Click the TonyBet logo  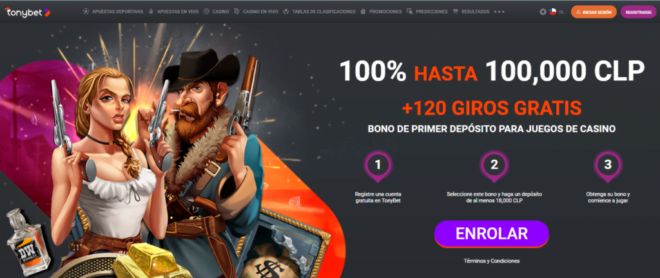[x=27, y=12]
